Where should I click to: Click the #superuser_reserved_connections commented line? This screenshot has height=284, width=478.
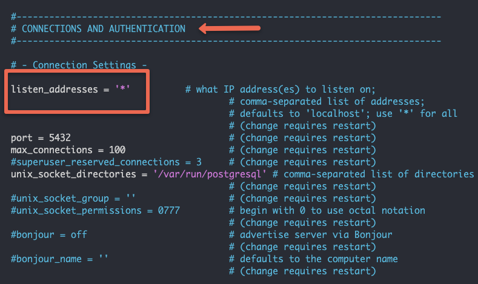pyautogui.click(x=106, y=162)
